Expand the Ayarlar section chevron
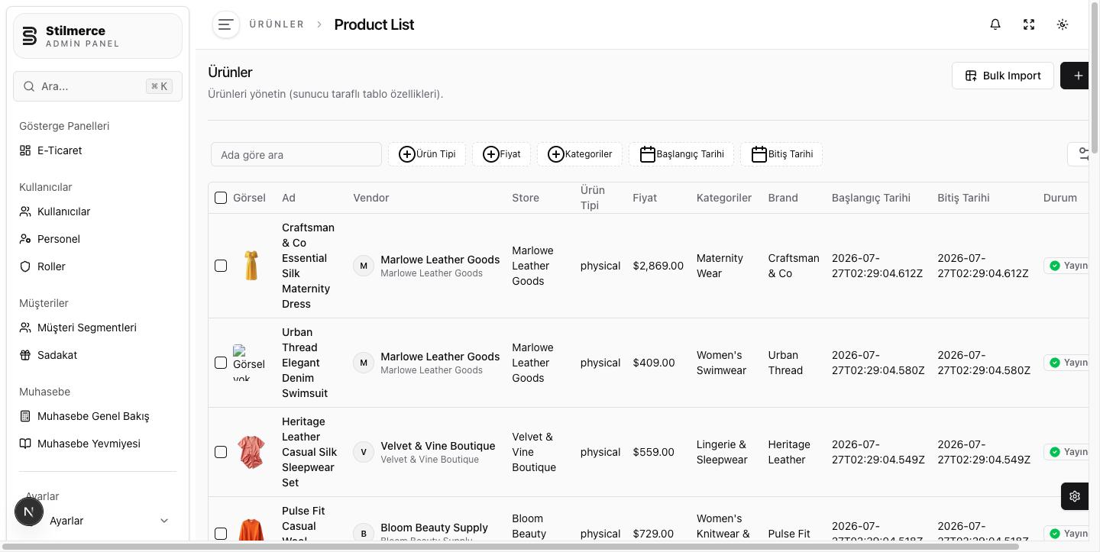This screenshot has width=1100, height=552. 163,521
